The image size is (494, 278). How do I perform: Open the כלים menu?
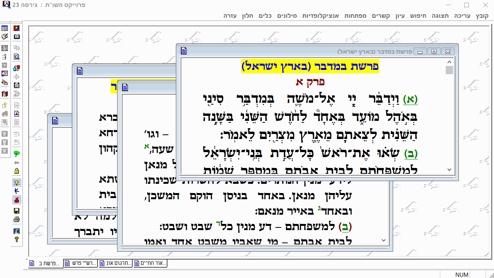(x=265, y=16)
